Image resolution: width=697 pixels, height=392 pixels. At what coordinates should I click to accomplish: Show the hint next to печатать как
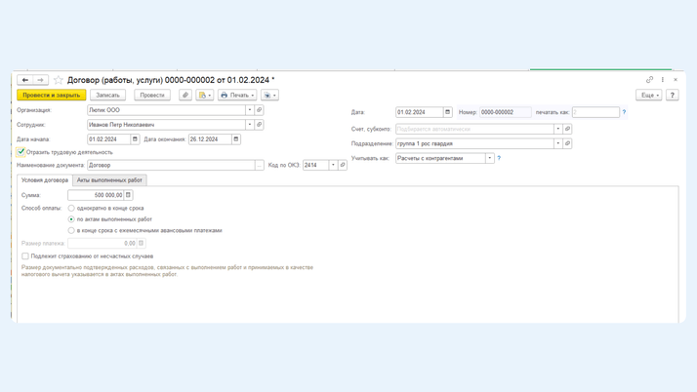point(624,112)
